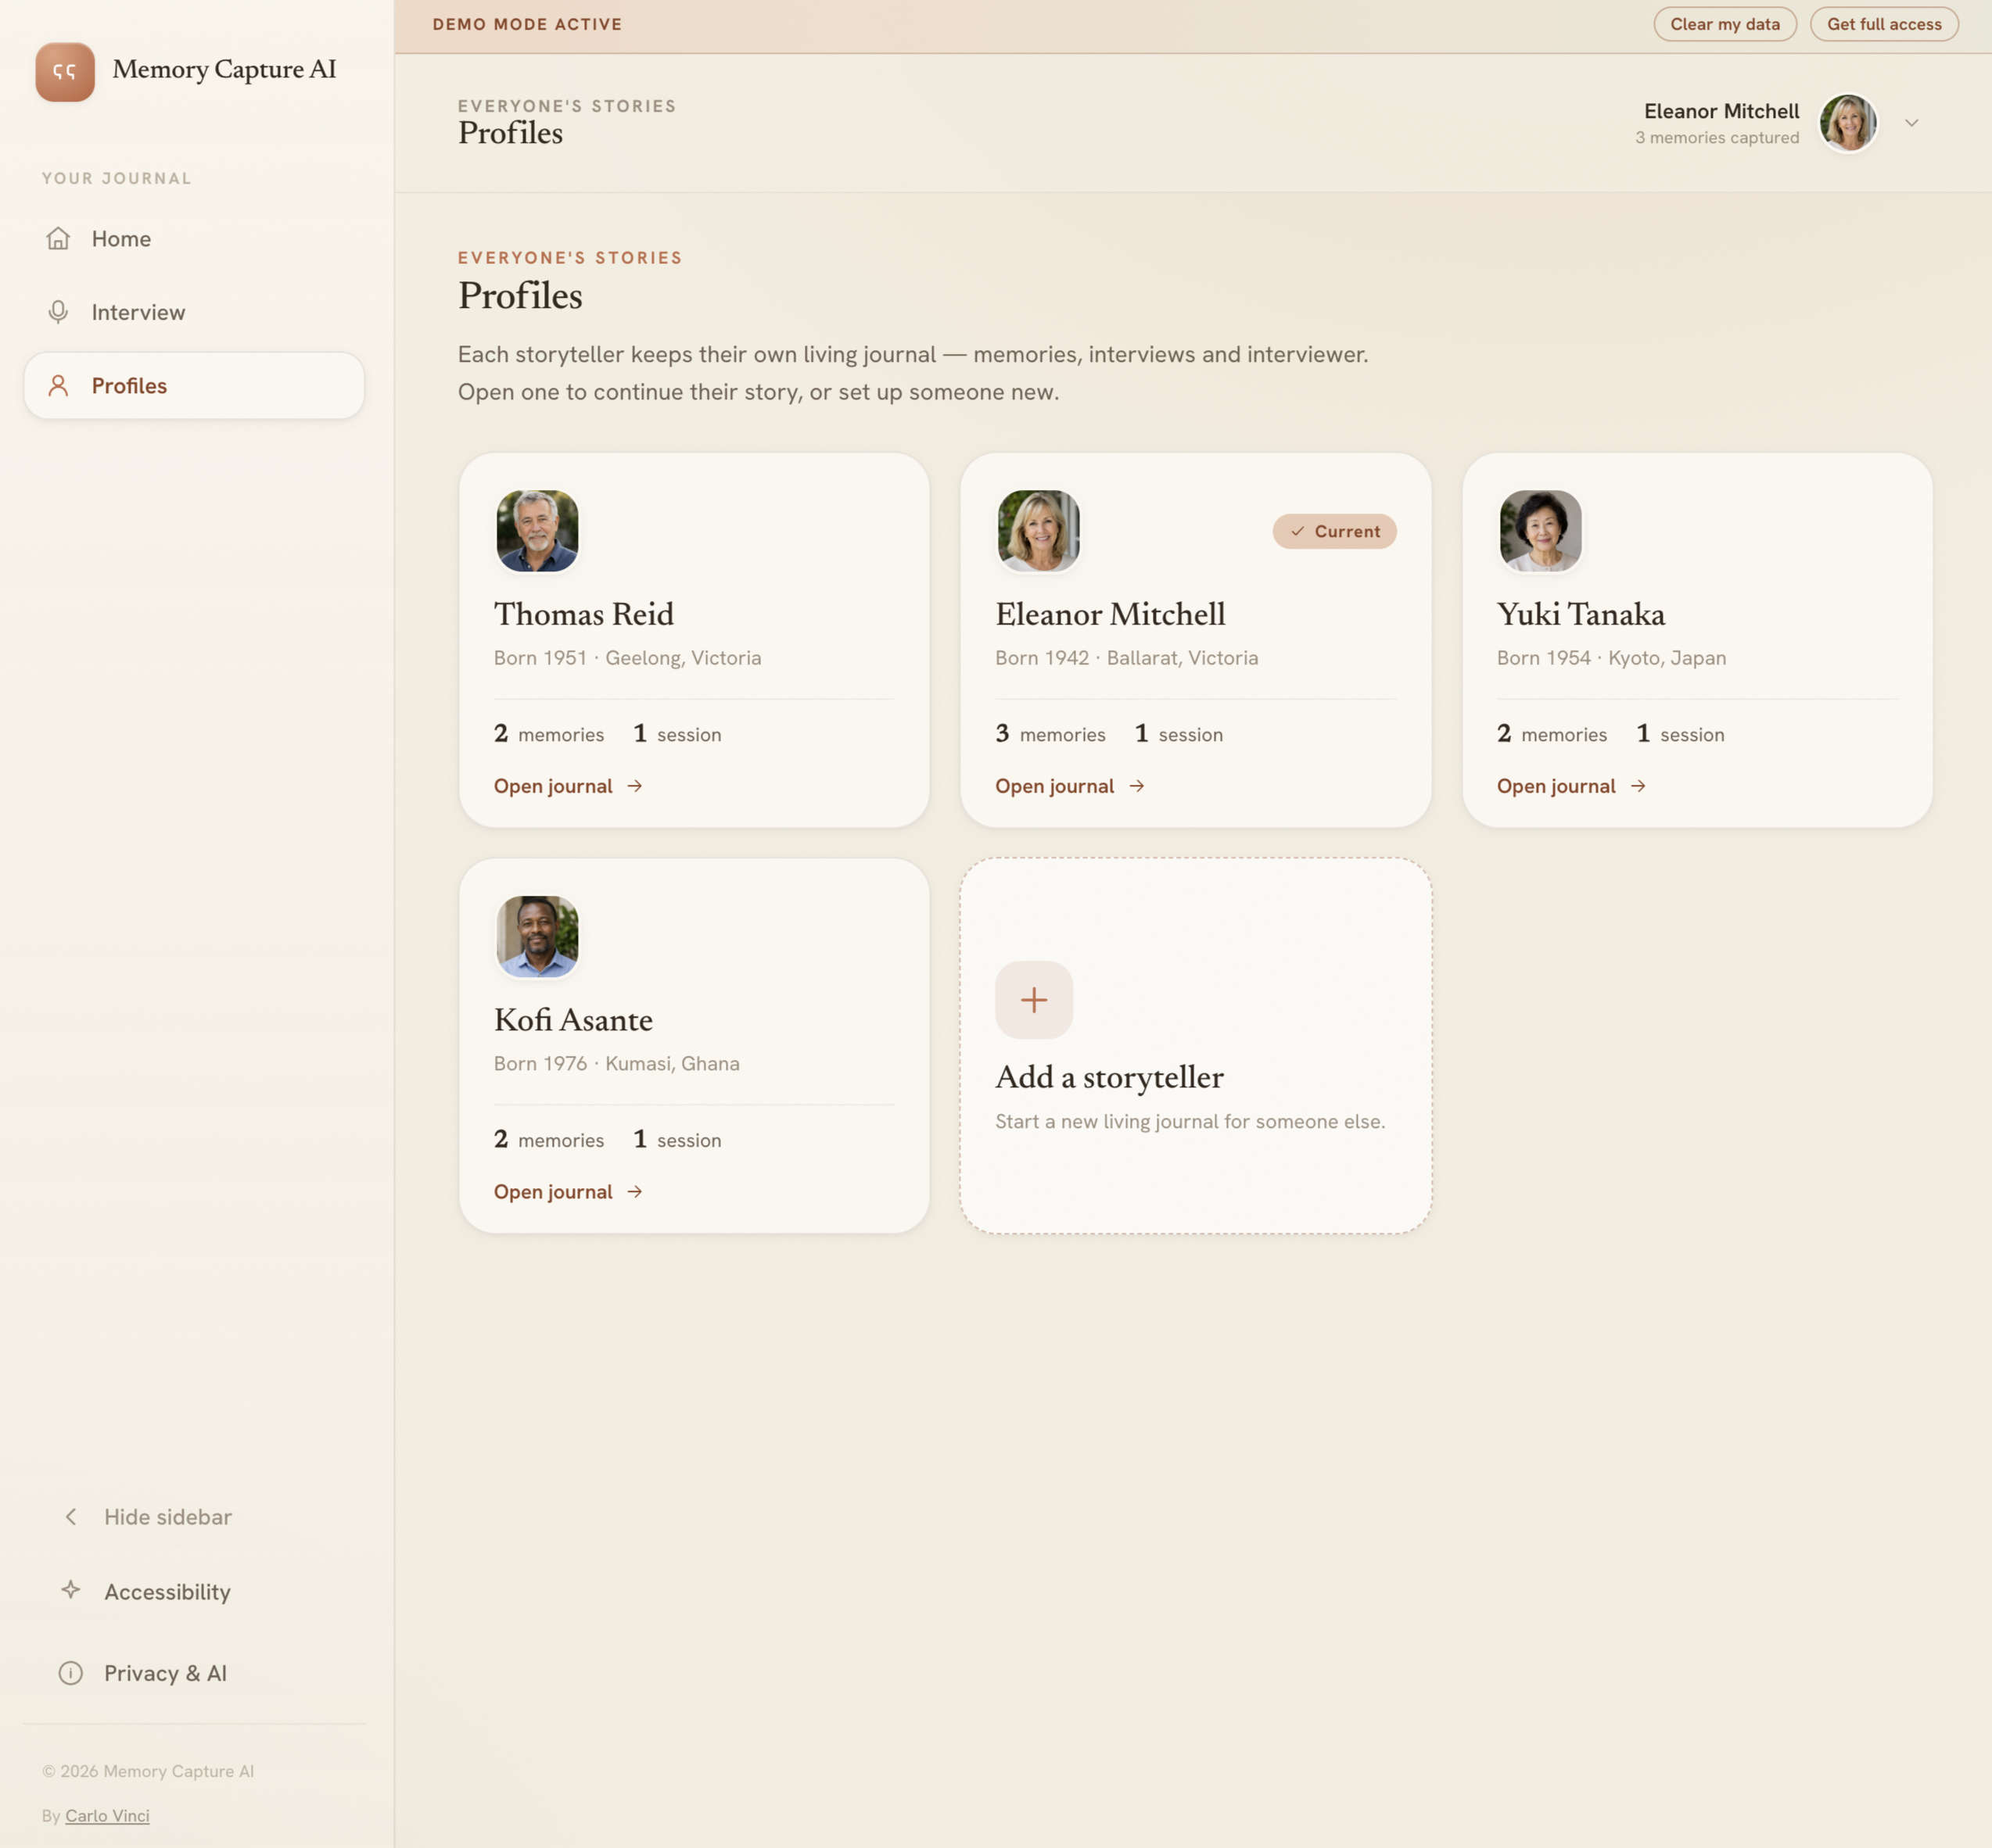The height and width of the screenshot is (1848, 1992).
Task: Click the Clear my data button
Action: 1725,24
